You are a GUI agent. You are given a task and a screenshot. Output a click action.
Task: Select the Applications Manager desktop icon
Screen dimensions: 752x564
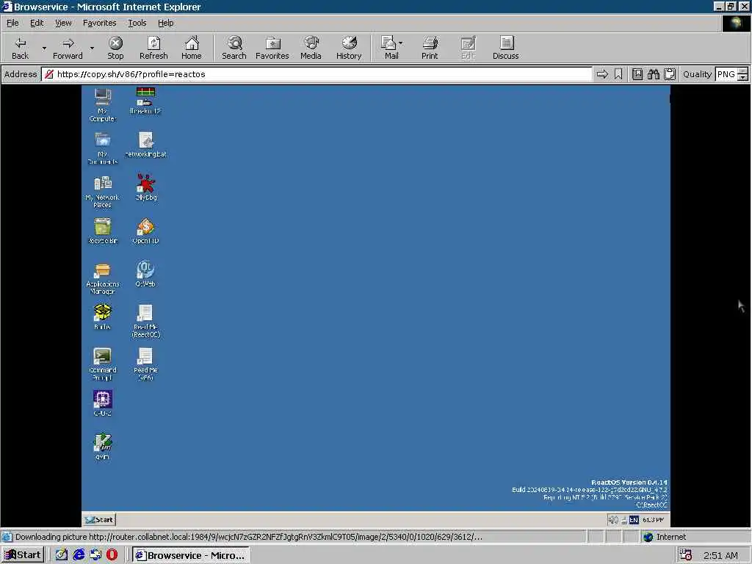[x=102, y=278]
